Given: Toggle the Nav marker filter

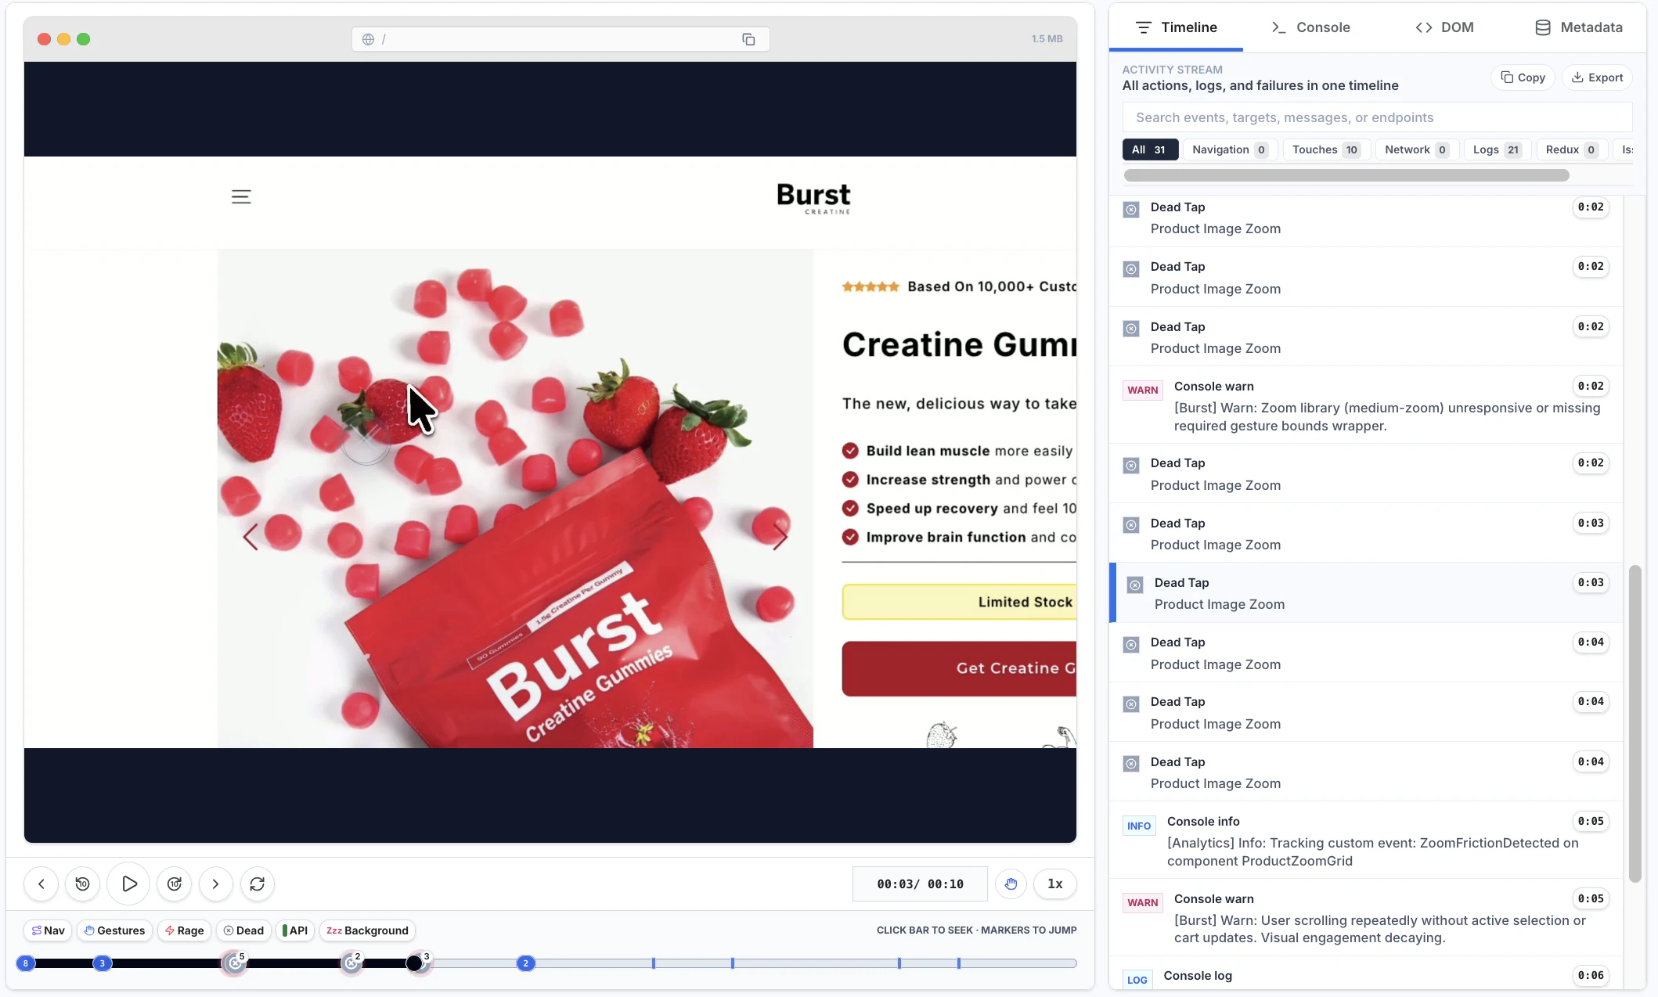Looking at the screenshot, I should pyautogui.click(x=48, y=930).
